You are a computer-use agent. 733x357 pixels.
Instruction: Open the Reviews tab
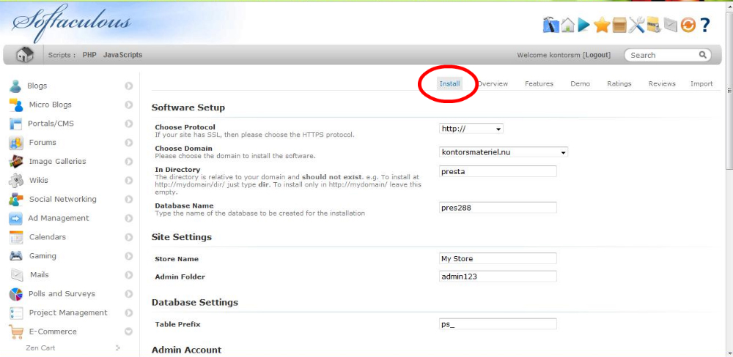point(662,84)
